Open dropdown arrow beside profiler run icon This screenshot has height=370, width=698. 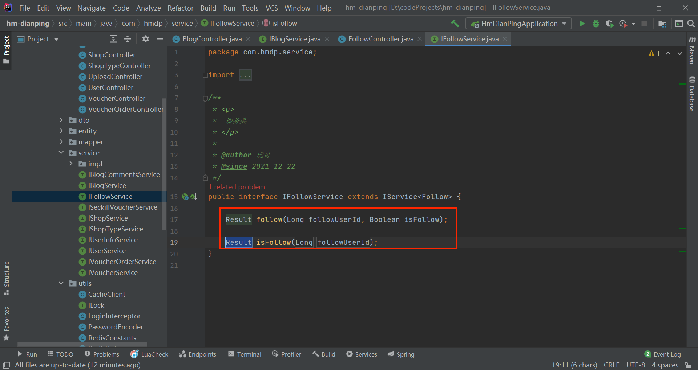[x=633, y=24]
